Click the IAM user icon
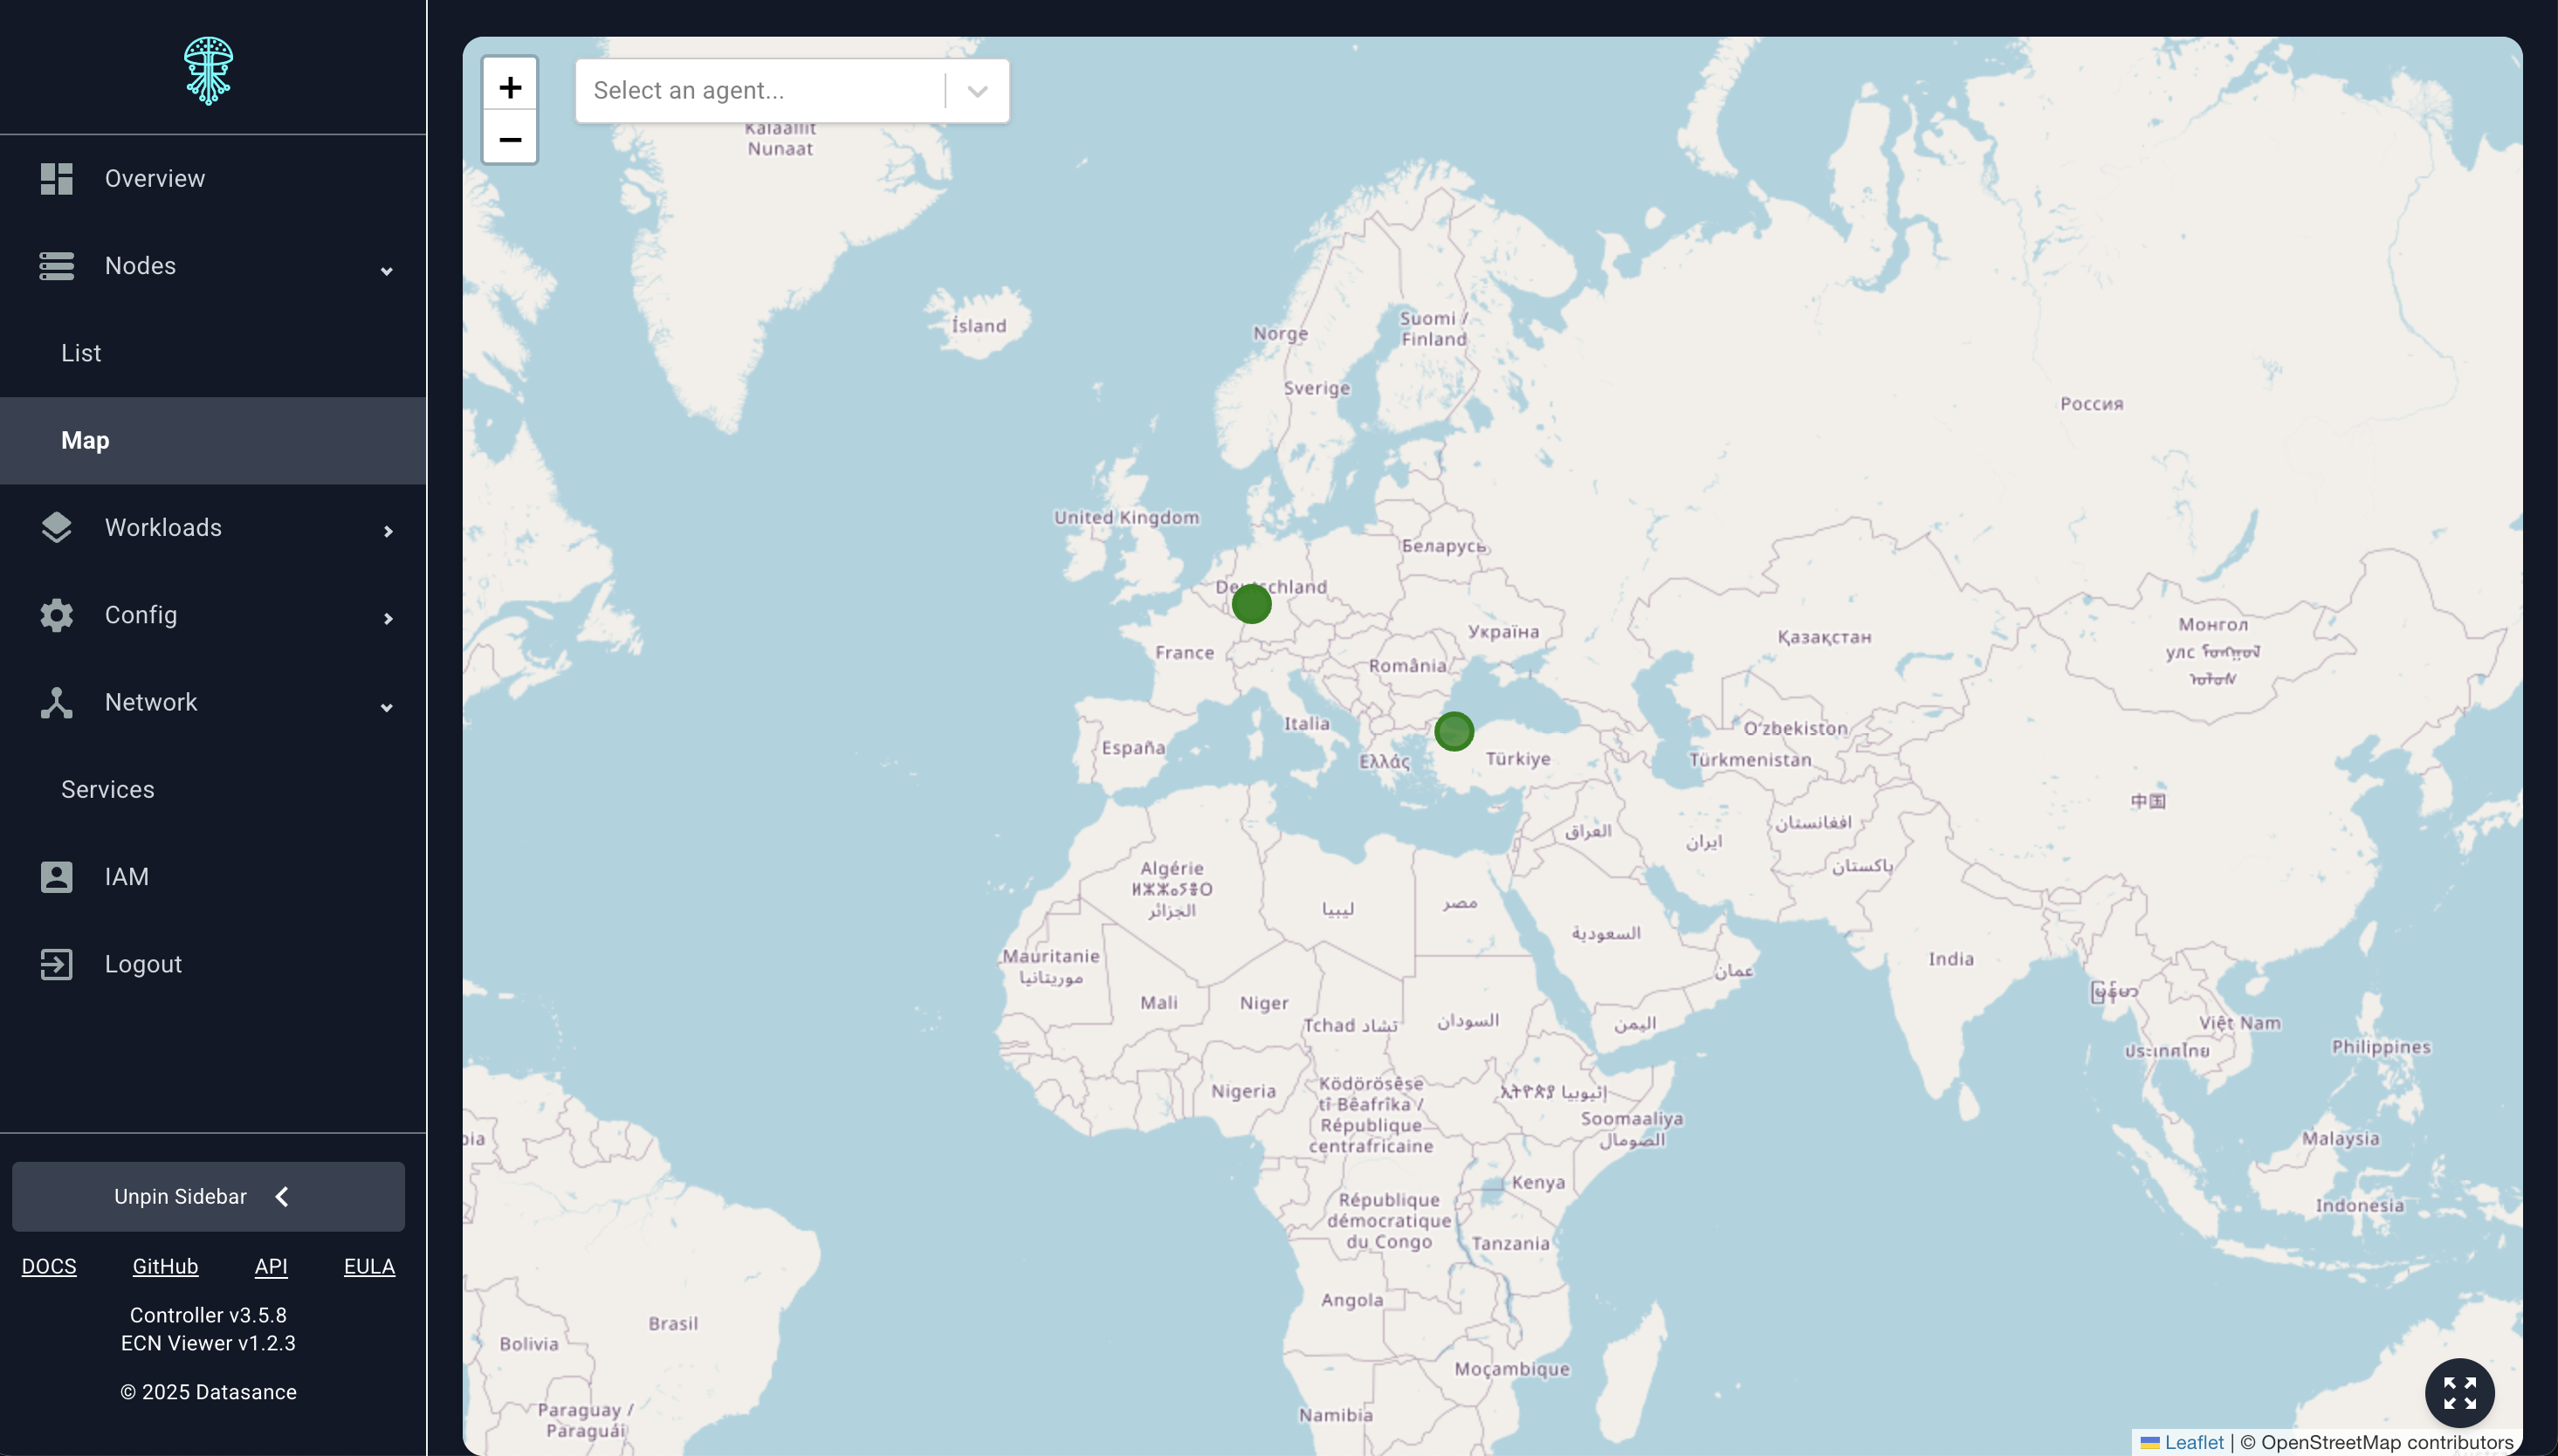The height and width of the screenshot is (1456, 2558). tap(55, 876)
